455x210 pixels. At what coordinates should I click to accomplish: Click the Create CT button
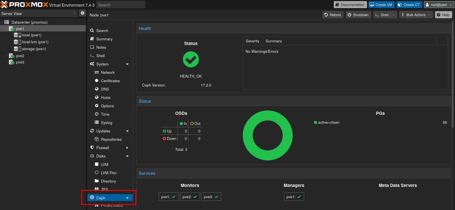coord(409,5)
